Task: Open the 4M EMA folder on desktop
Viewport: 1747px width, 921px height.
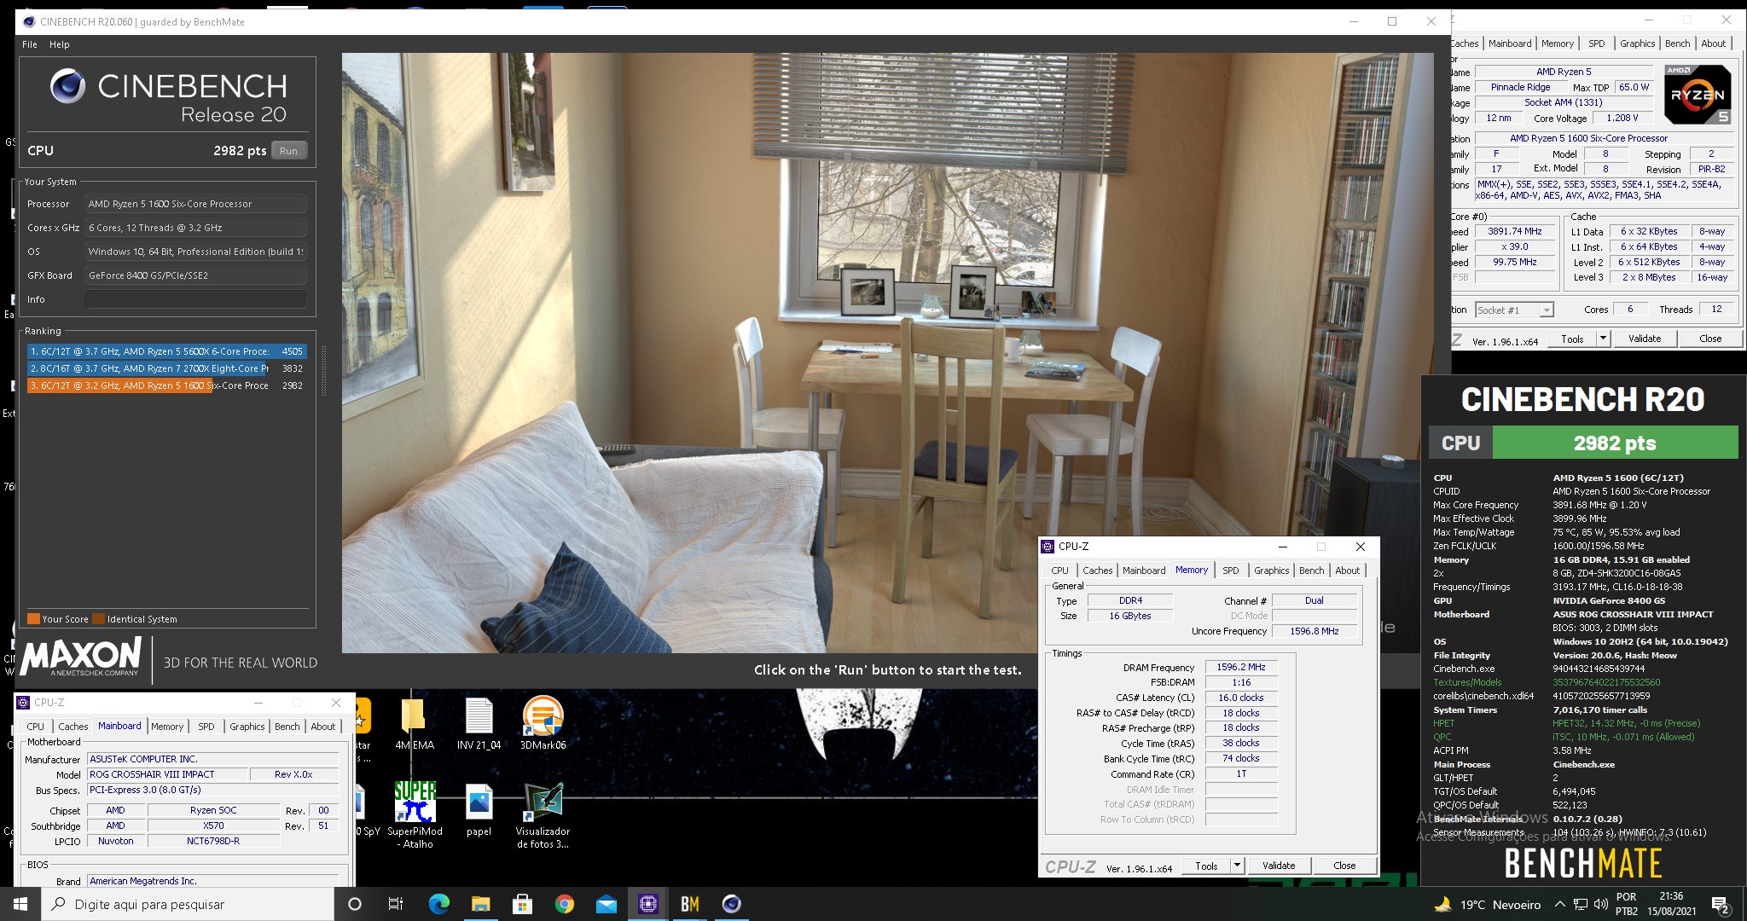Action: point(415,724)
